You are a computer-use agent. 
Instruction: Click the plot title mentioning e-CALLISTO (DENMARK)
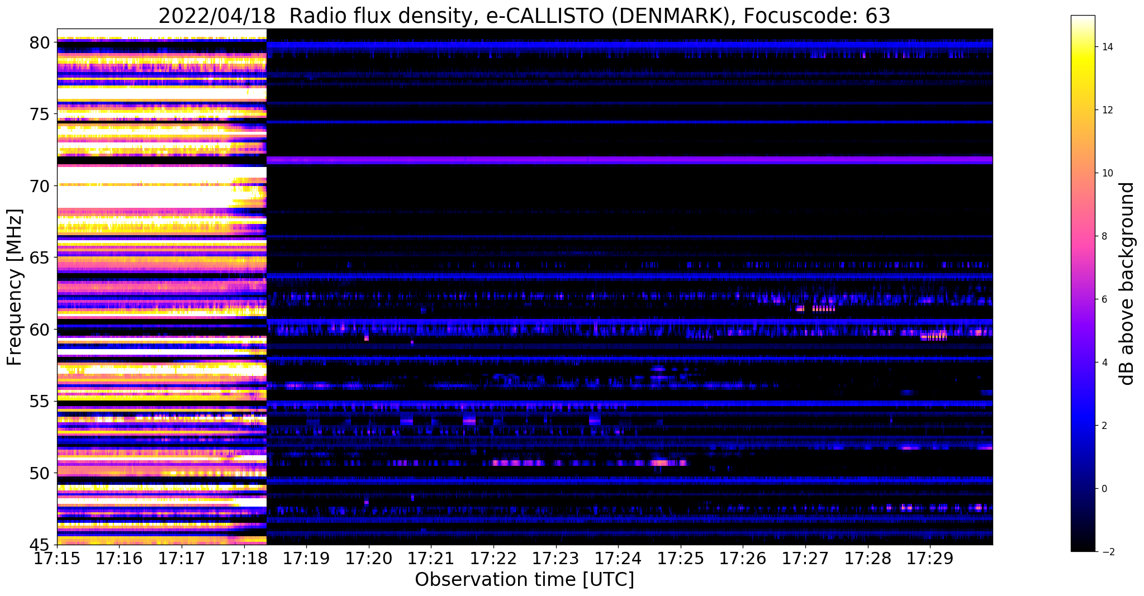(x=524, y=16)
